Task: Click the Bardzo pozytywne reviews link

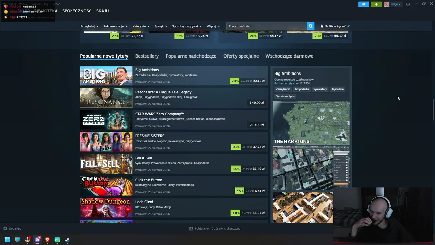Action: coord(286,83)
